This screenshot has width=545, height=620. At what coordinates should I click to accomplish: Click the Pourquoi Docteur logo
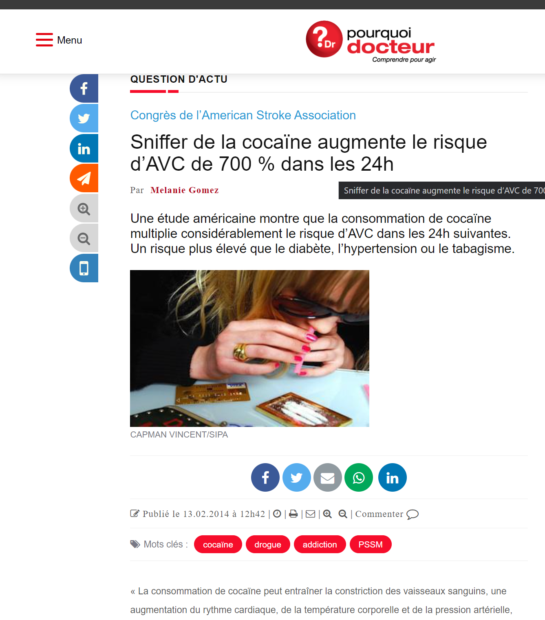pyautogui.click(x=371, y=42)
